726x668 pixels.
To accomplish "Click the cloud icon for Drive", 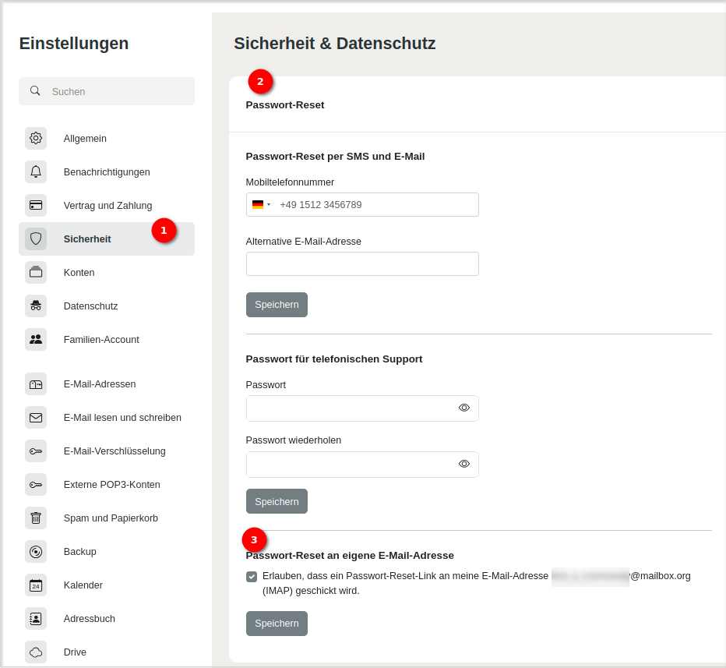I will [36, 652].
